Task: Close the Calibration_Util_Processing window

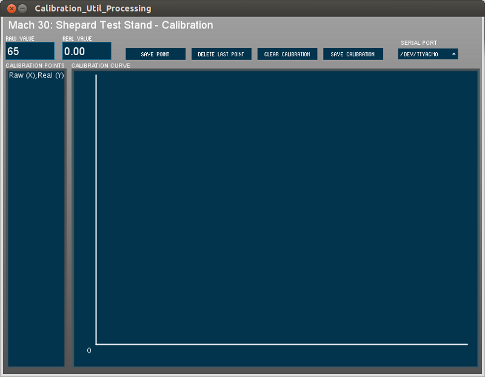Action: pos(11,8)
